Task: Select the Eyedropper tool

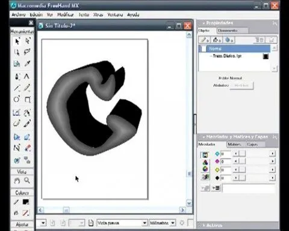Action: tap(27, 63)
